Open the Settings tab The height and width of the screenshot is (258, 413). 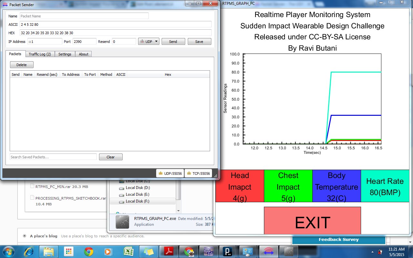pyautogui.click(x=65, y=54)
